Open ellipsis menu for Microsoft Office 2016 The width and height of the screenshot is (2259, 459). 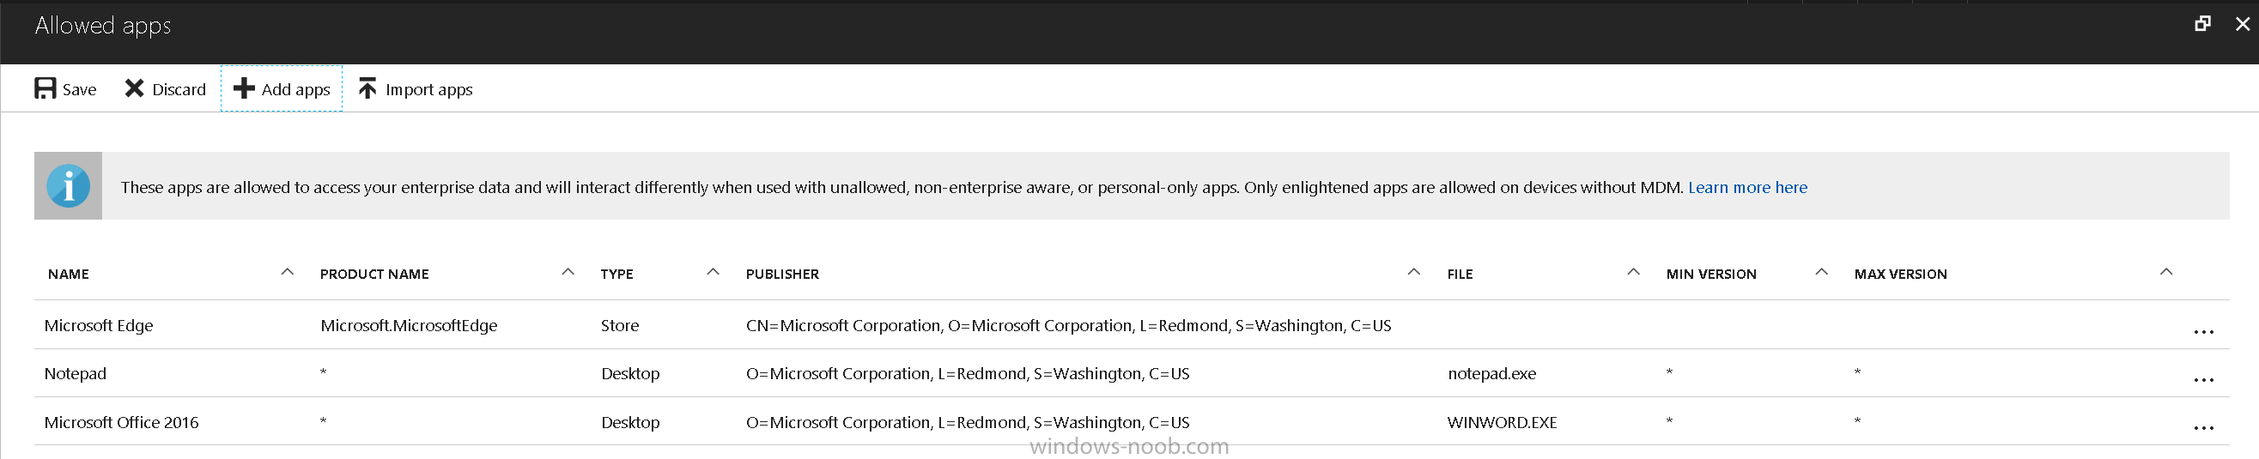click(x=2203, y=428)
